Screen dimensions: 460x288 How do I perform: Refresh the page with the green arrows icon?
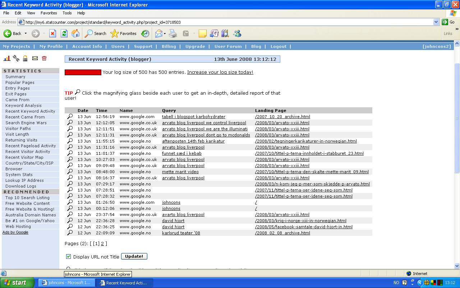64,33
